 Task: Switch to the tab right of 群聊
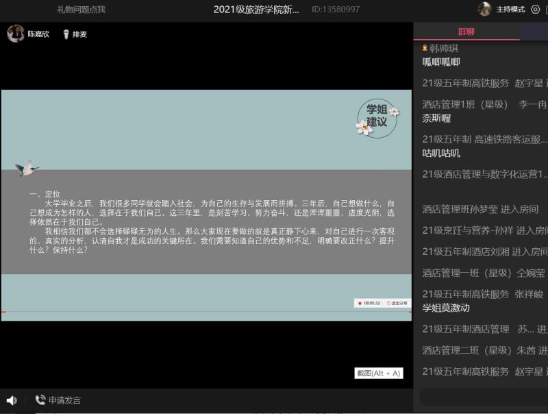click(534, 32)
